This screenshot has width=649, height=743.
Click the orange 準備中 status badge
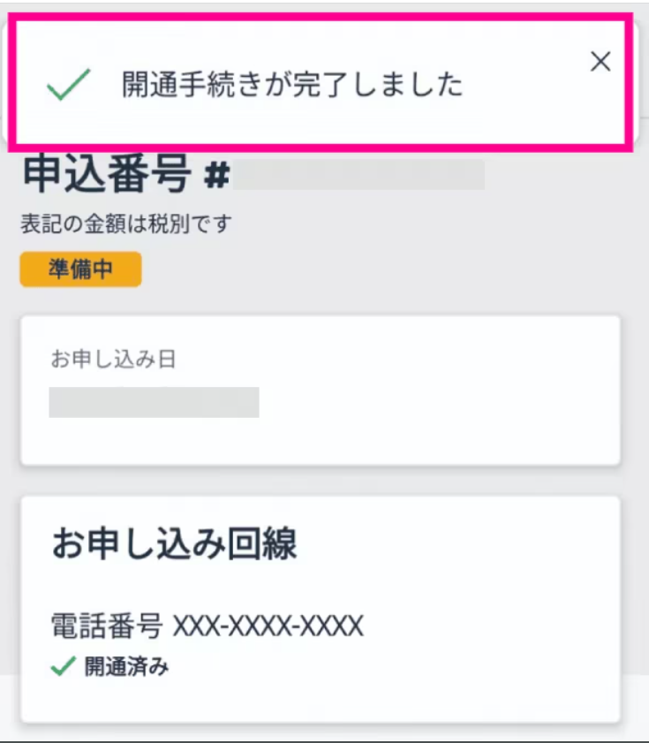[x=80, y=269]
